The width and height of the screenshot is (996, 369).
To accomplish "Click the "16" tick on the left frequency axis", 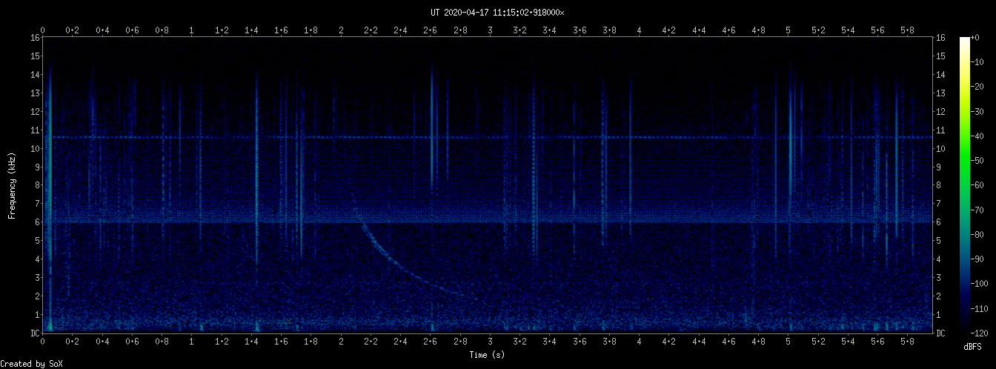I will click(35, 38).
